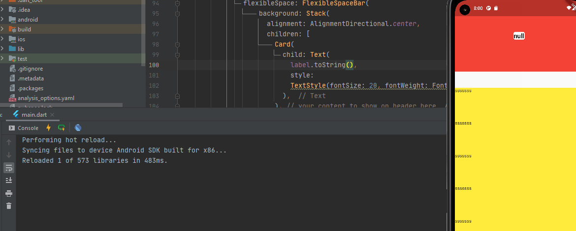
Task: Collapse code fold at line 94
Action: 177,3
